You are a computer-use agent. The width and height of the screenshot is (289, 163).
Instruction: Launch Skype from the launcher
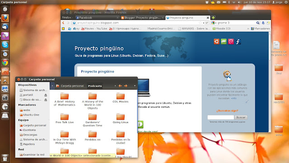(5, 45)
